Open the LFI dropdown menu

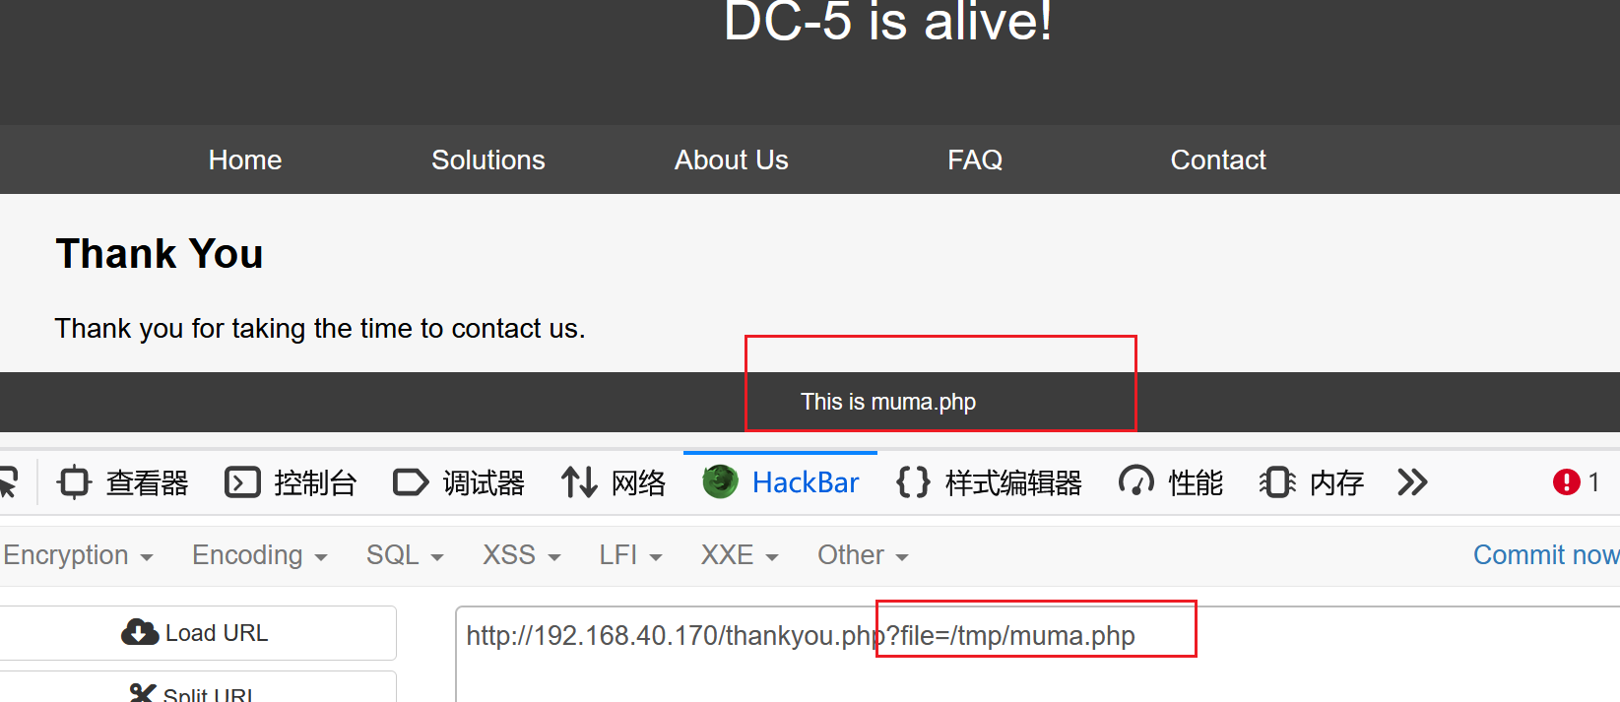click(630, 555)
